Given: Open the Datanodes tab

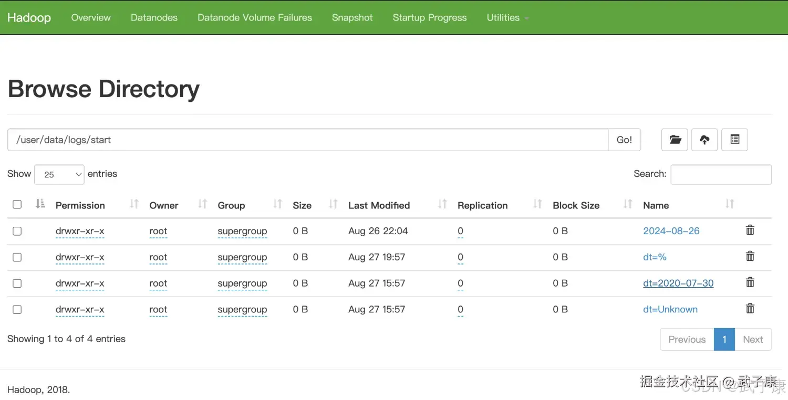Looking at the screenshot, I should pyautogui.click(x=154, y=17).
